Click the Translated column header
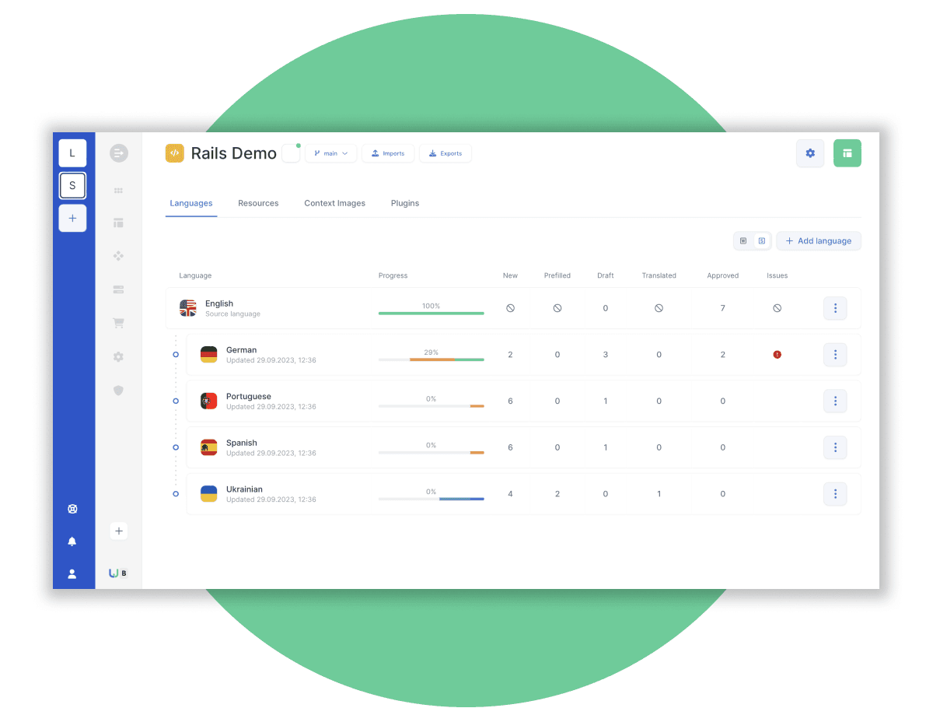The image size is (933, 722). click(659, 275)
